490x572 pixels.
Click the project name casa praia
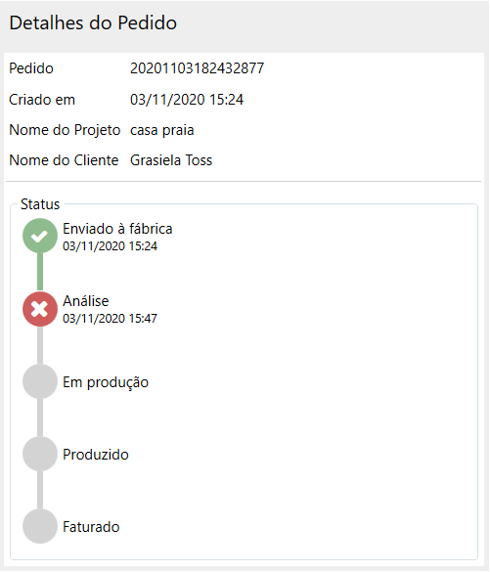tap(162, 130)
